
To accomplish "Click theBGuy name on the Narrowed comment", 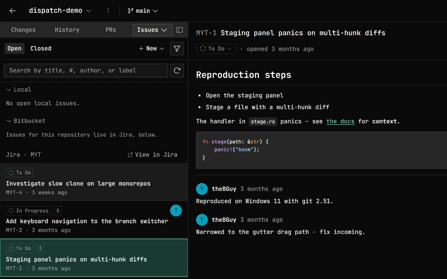I will pyautogui.click(x=224, y=220).
